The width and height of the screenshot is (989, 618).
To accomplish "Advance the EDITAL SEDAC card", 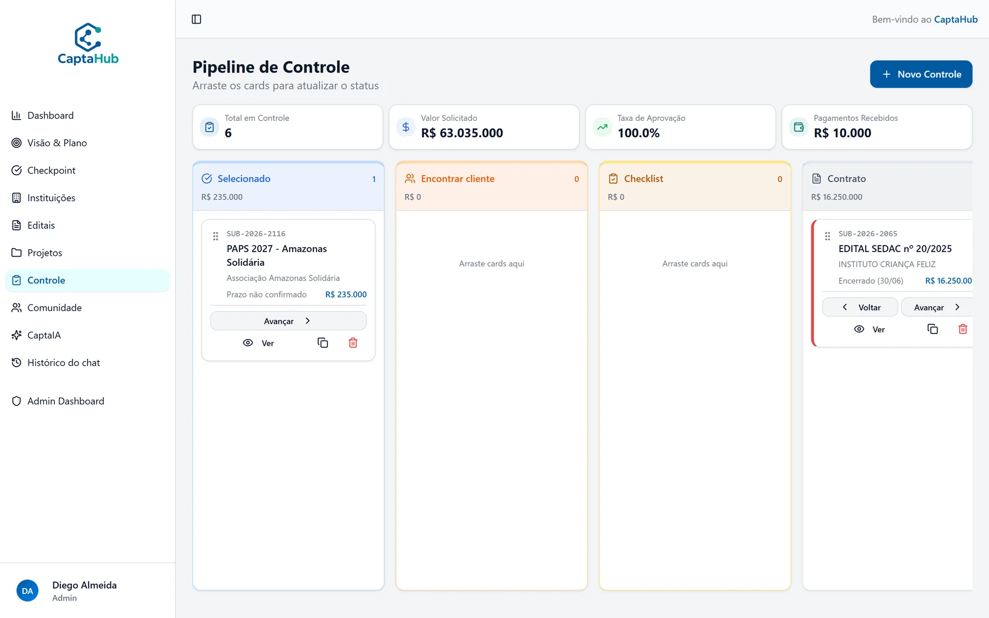I will [937, 307].
